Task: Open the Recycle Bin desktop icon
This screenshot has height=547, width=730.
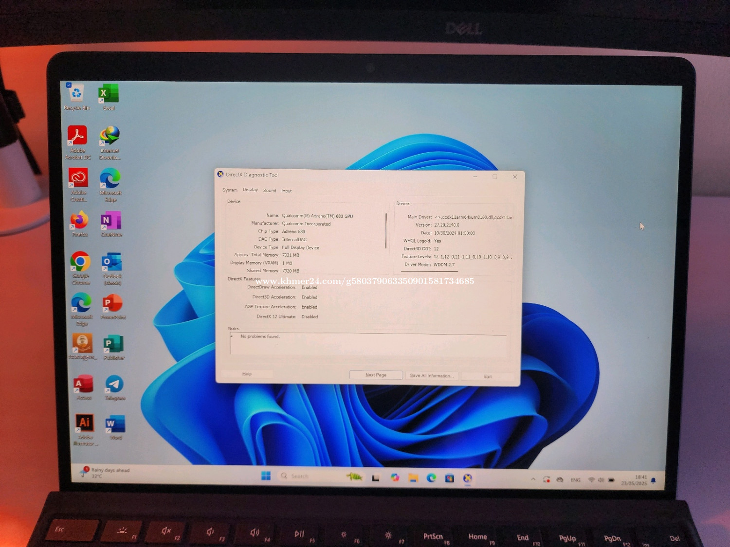Action: click(77, 97)
